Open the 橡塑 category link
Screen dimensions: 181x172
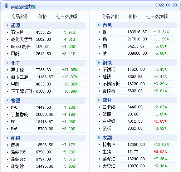coord(15,100)
